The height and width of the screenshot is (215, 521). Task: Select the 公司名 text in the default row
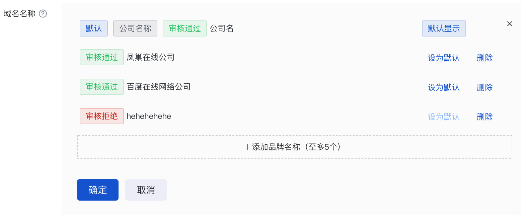(x=222, y=28)
